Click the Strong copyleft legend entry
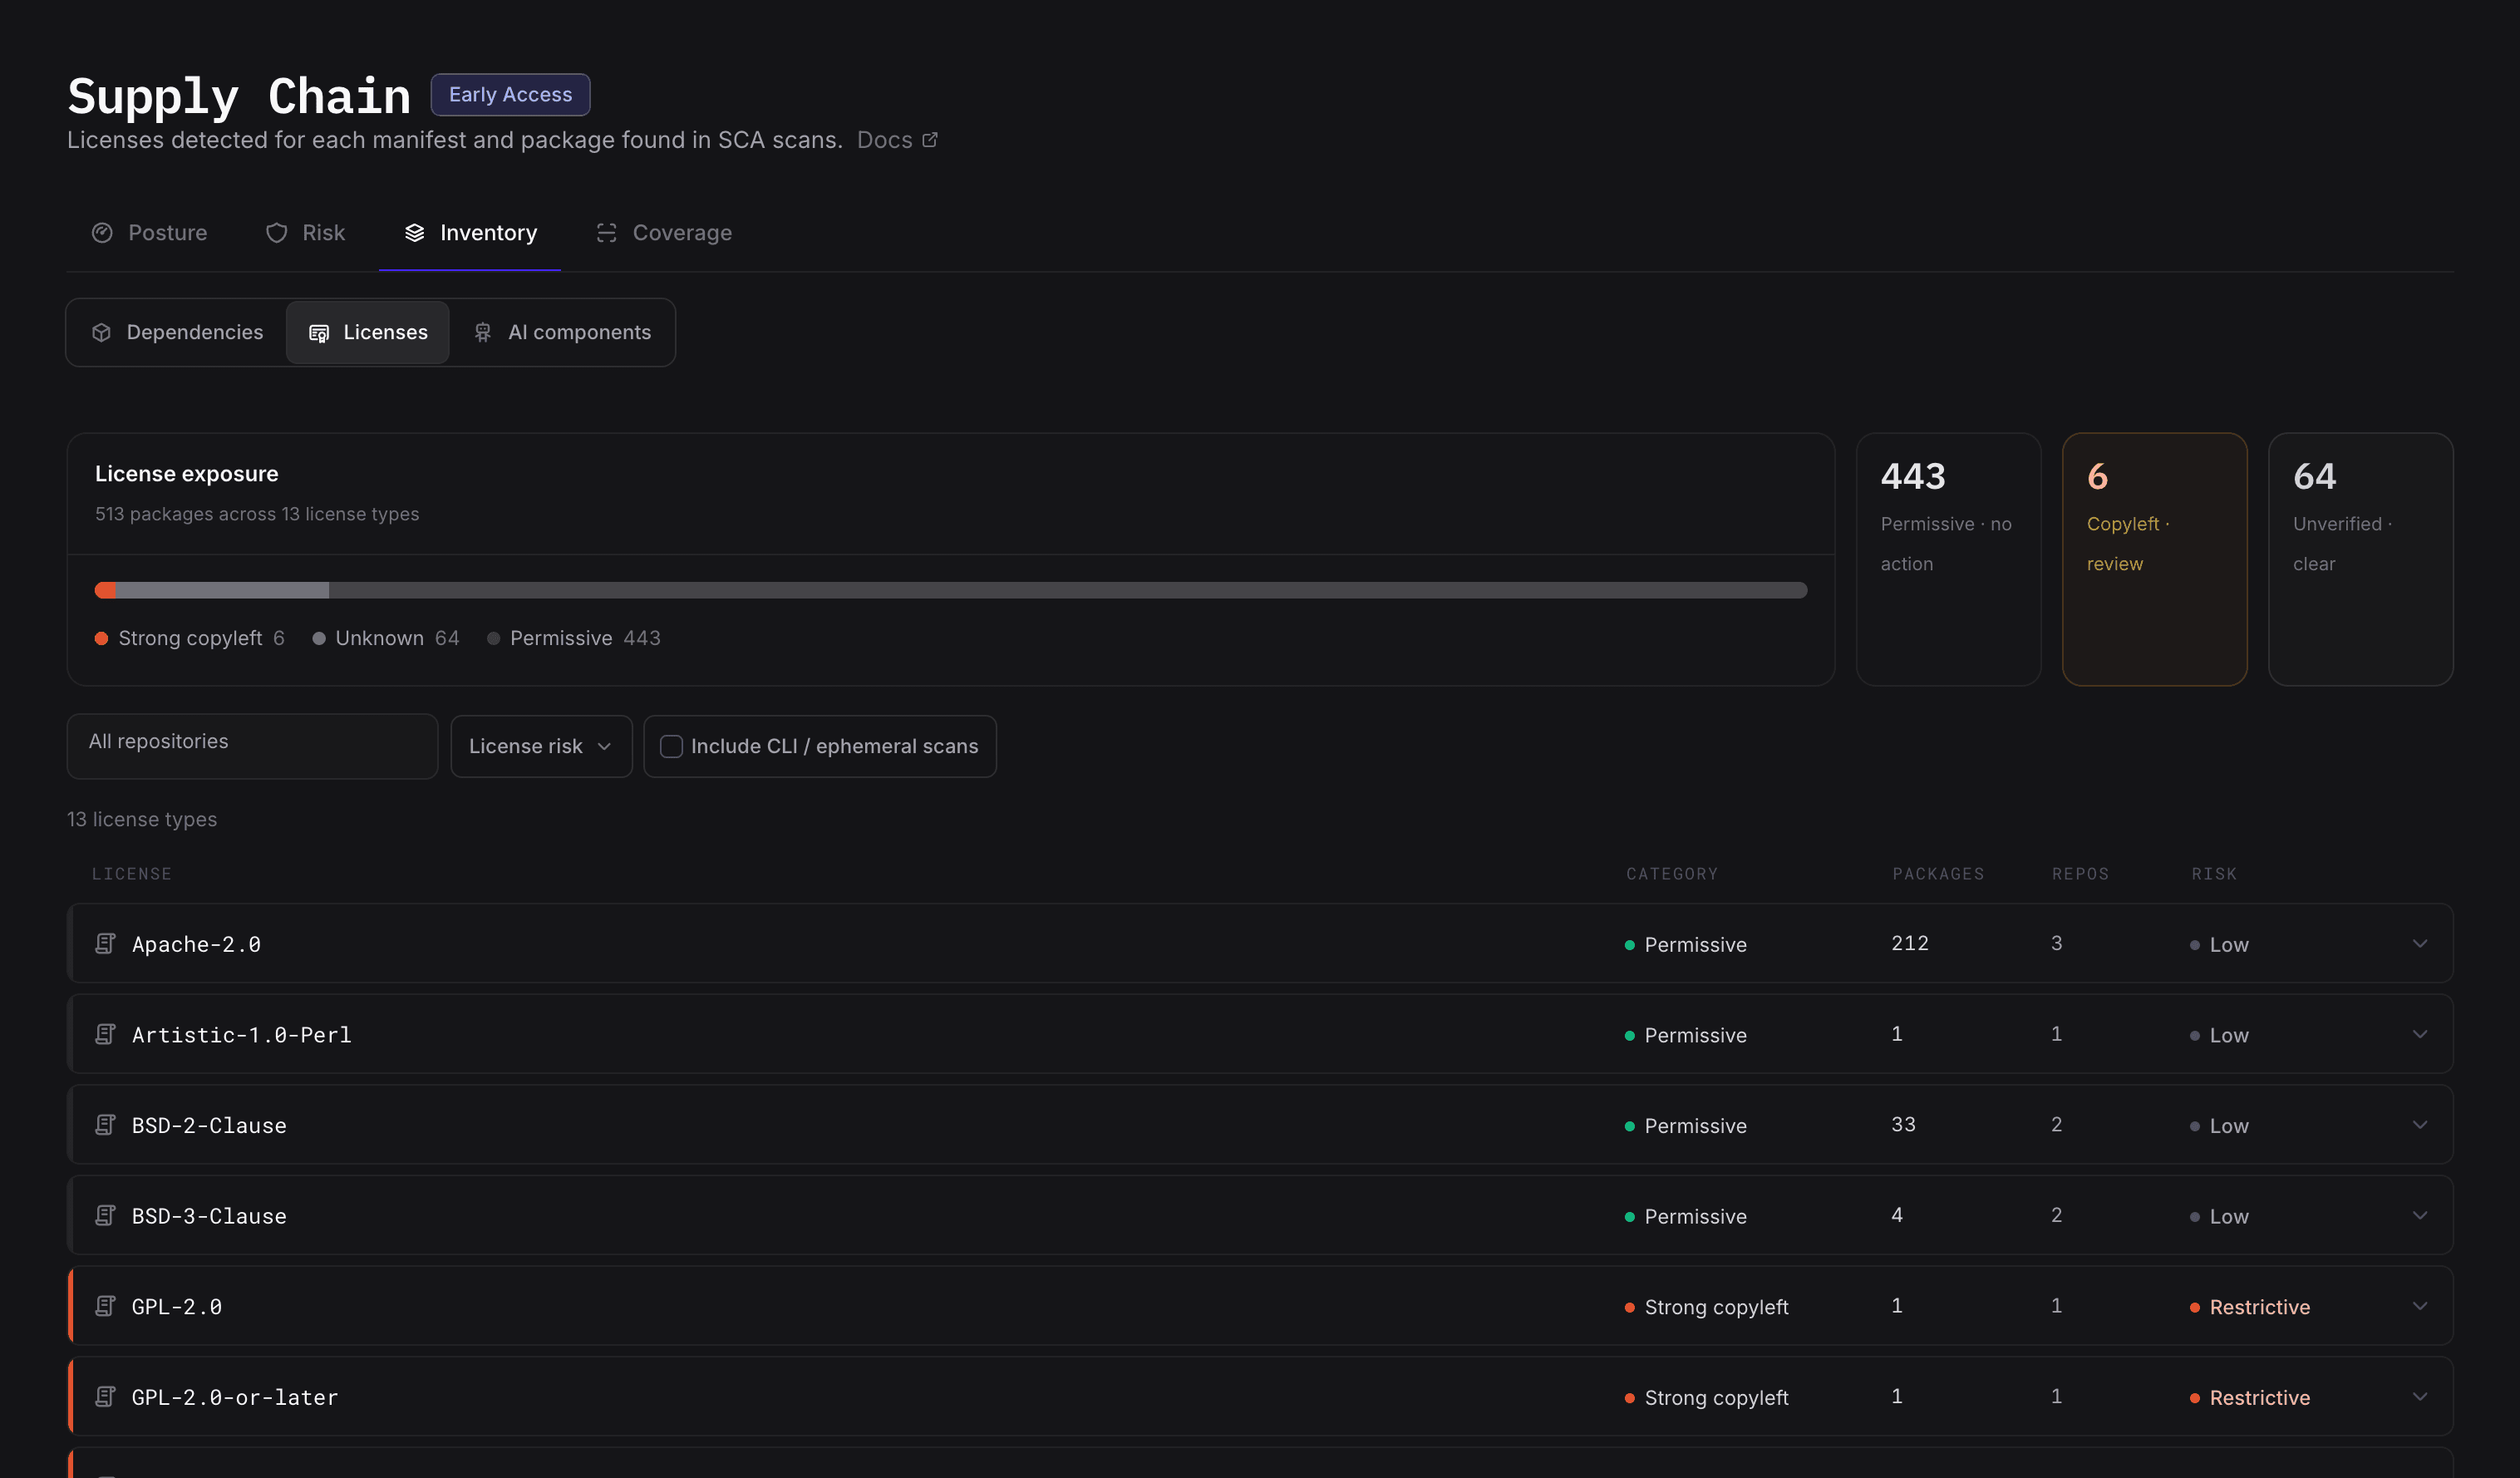2520x1478 pixels. point(190,638)
